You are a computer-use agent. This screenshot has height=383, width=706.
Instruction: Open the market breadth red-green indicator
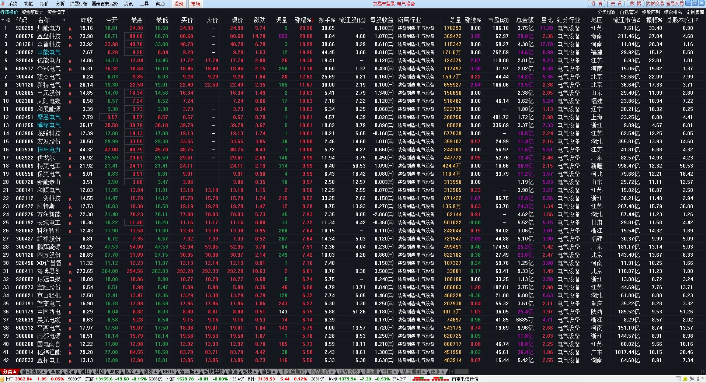click(x=430, y=379)
